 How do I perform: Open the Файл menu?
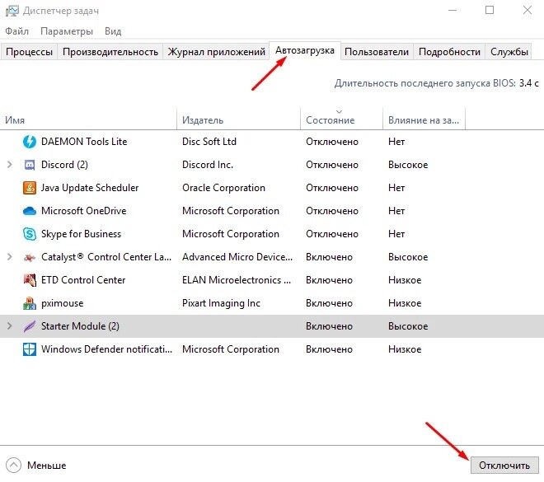pos(16,31)
